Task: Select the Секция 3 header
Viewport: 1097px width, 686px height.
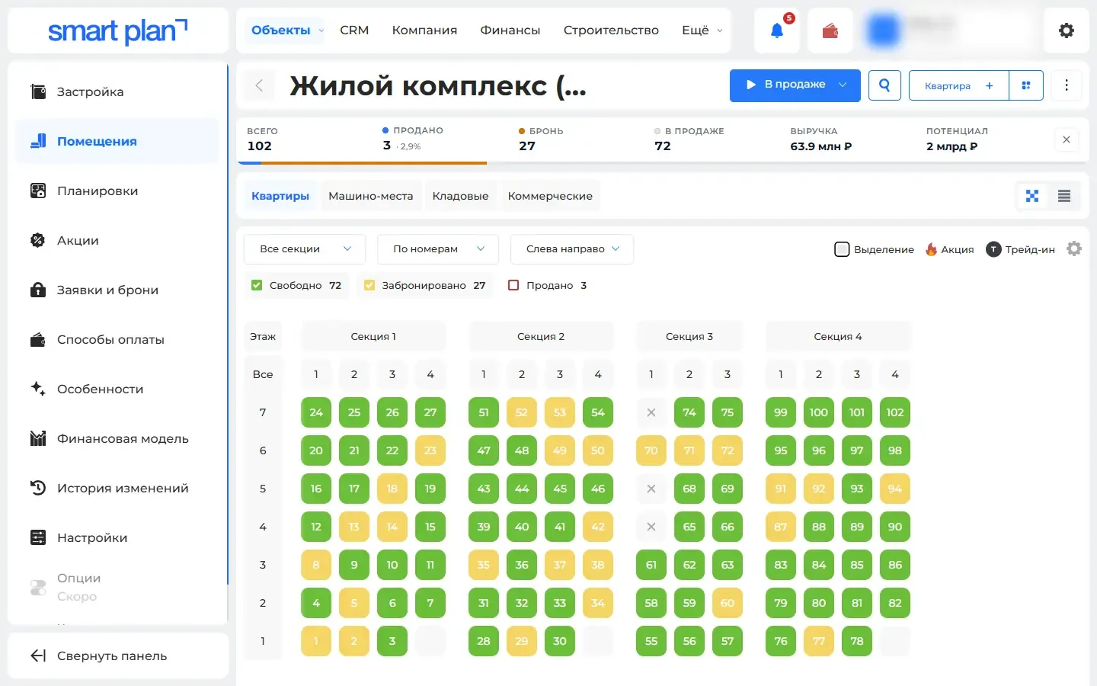Action: click(689, 336)
